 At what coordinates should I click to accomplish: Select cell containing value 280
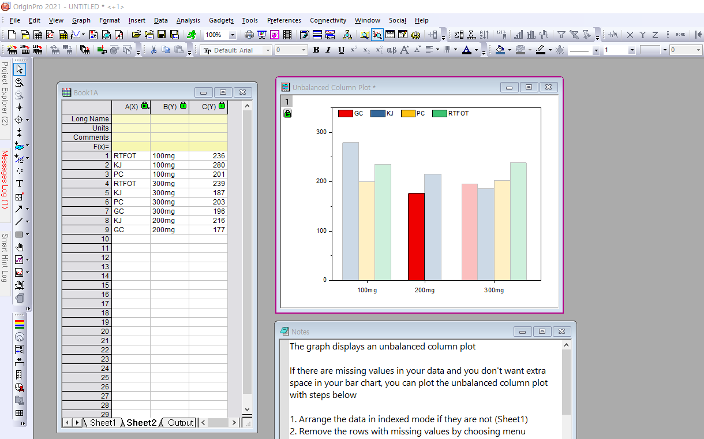click(x=208, y=165)
